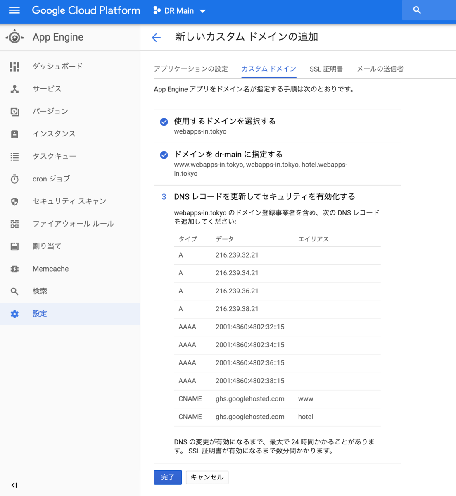Switch to カスタム ドメイン tab

[269, 69]
